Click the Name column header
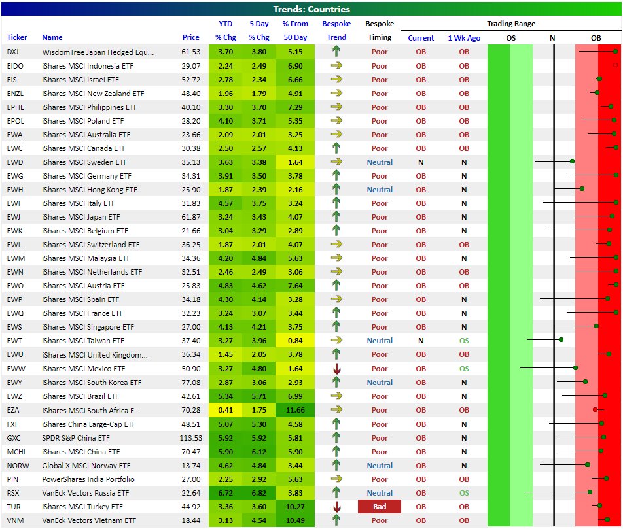Image resolution: width=623 pixels, height=529 pixels. [x=52, y=37]
